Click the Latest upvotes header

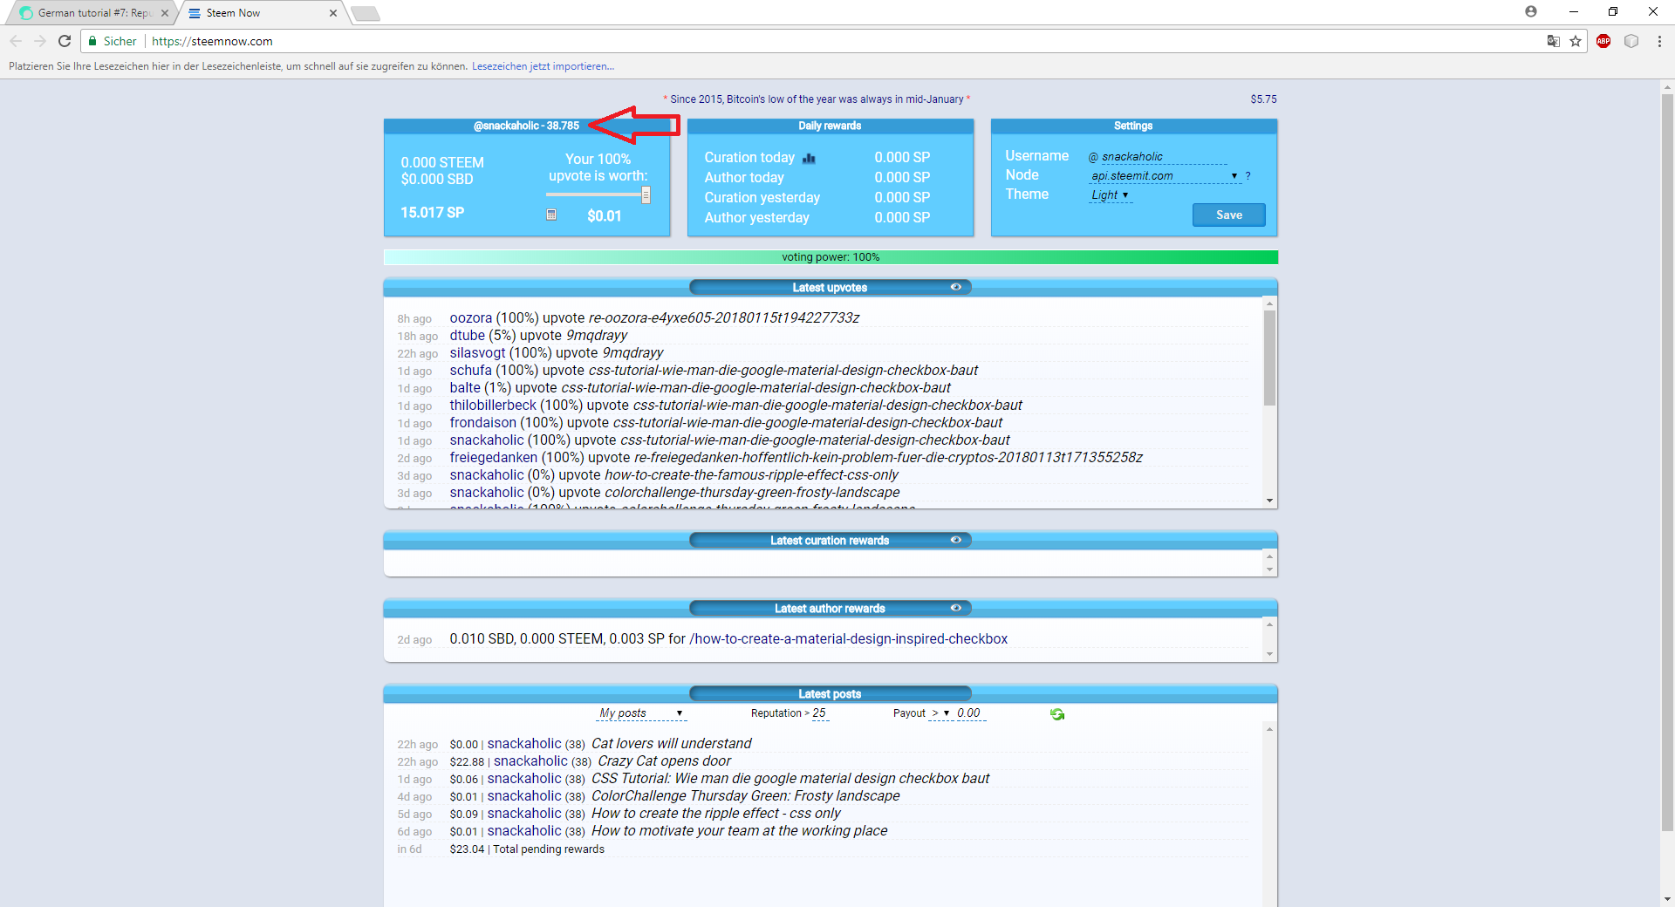click(x=830, y=287)
